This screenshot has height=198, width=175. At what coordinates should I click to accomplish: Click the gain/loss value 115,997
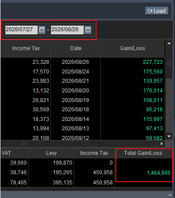[153, 119]
